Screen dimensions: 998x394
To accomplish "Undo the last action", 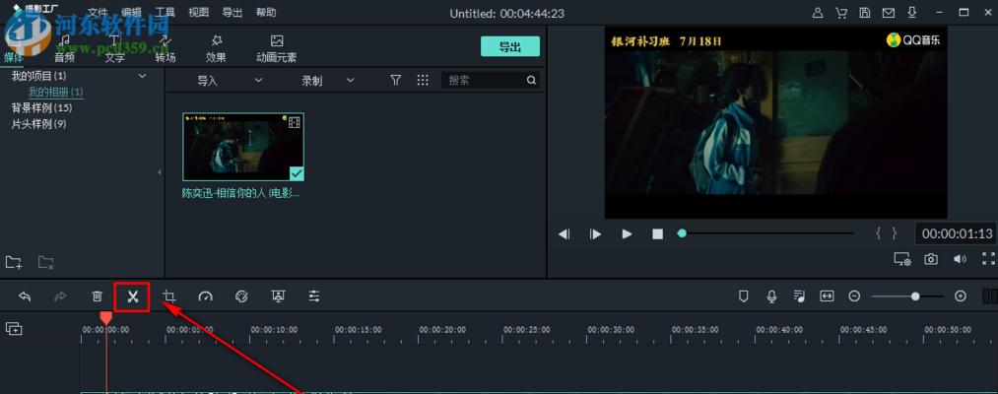I will tap(25, 296).
